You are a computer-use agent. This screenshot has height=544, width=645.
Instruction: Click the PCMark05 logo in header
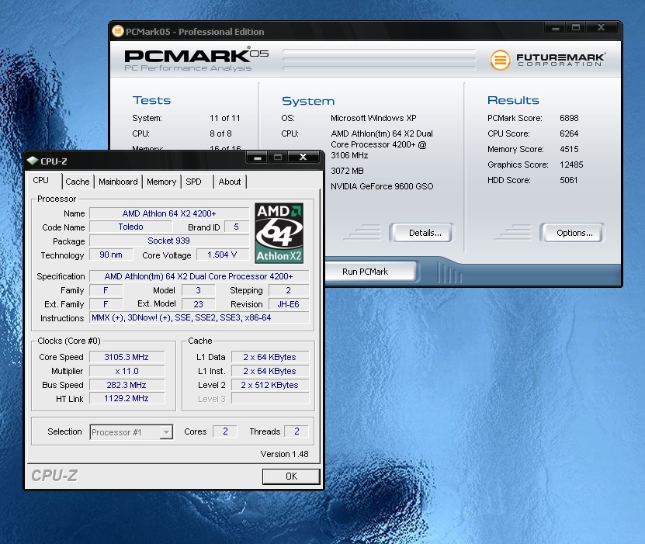click(196, 60)
